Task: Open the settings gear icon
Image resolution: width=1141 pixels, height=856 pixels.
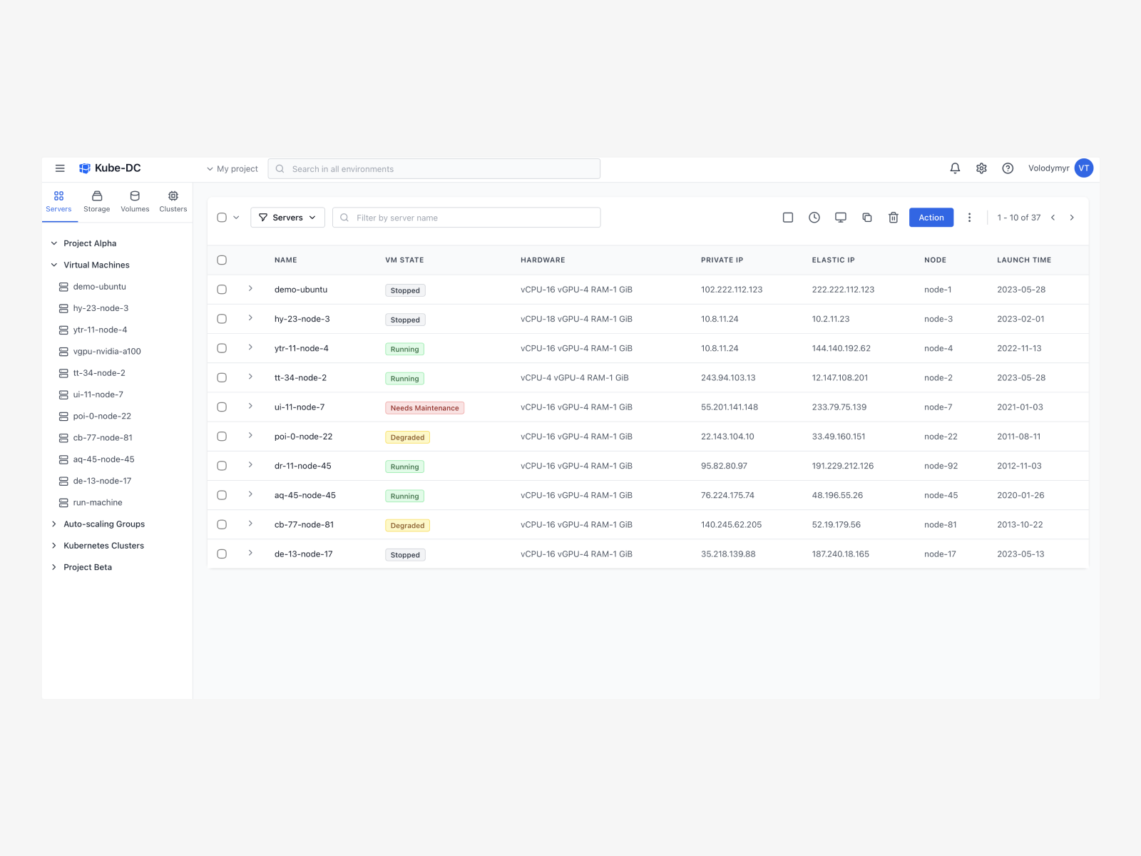Action: point(981,168)
